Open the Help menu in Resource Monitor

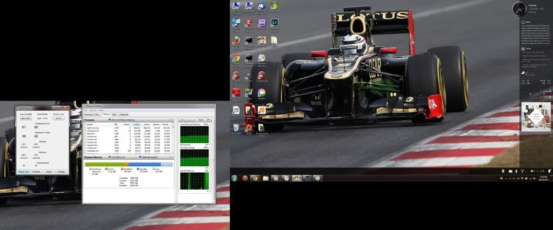pyautogui.click(x=101, y=110)
